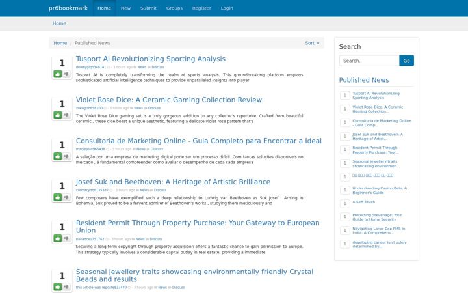Upvote the Josef Suk and Beethoven story
468x293 pixels.
click(x=58, y=197)
